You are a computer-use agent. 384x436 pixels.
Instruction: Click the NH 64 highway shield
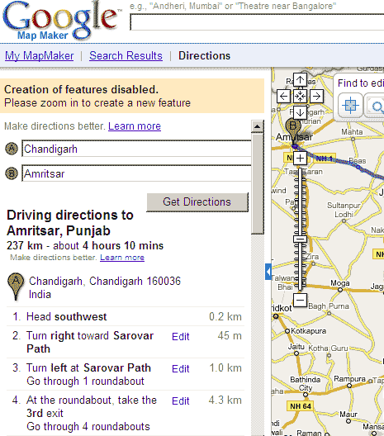click(301, 406)
